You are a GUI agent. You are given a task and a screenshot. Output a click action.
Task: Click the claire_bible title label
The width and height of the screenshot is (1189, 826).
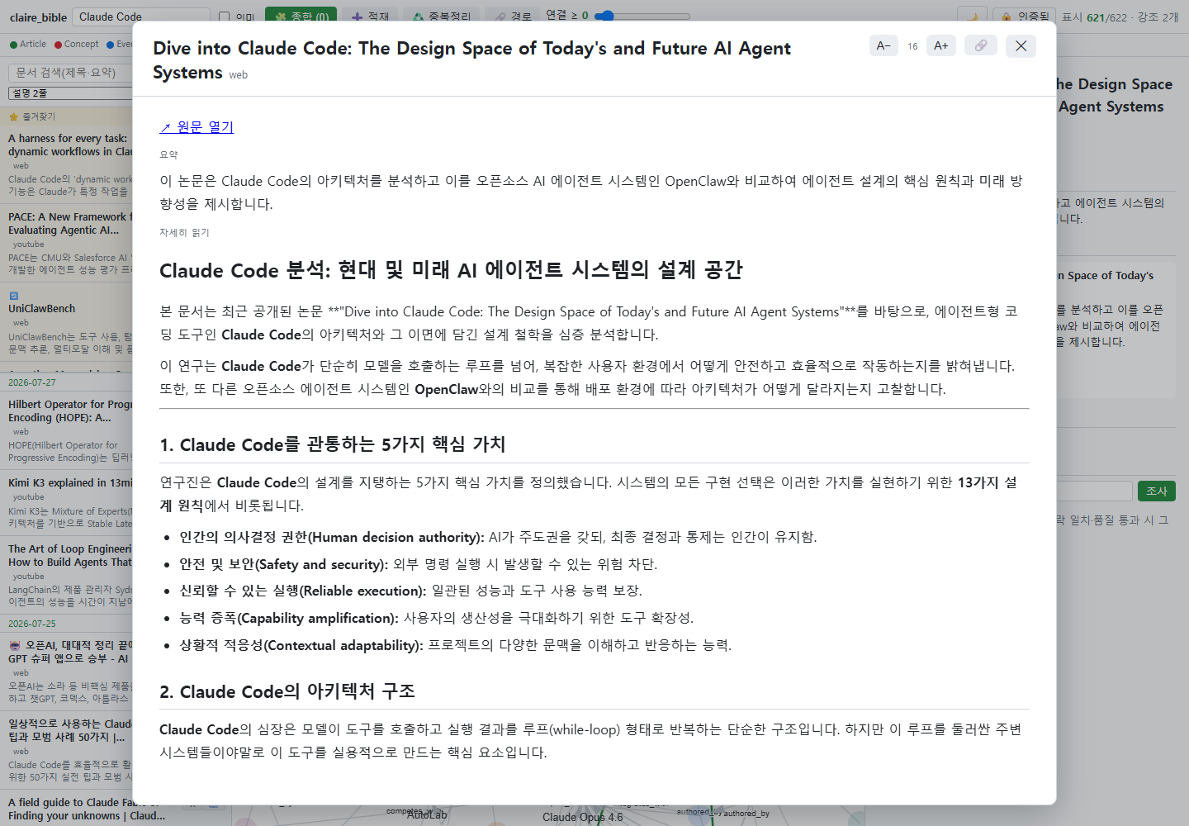39,17
